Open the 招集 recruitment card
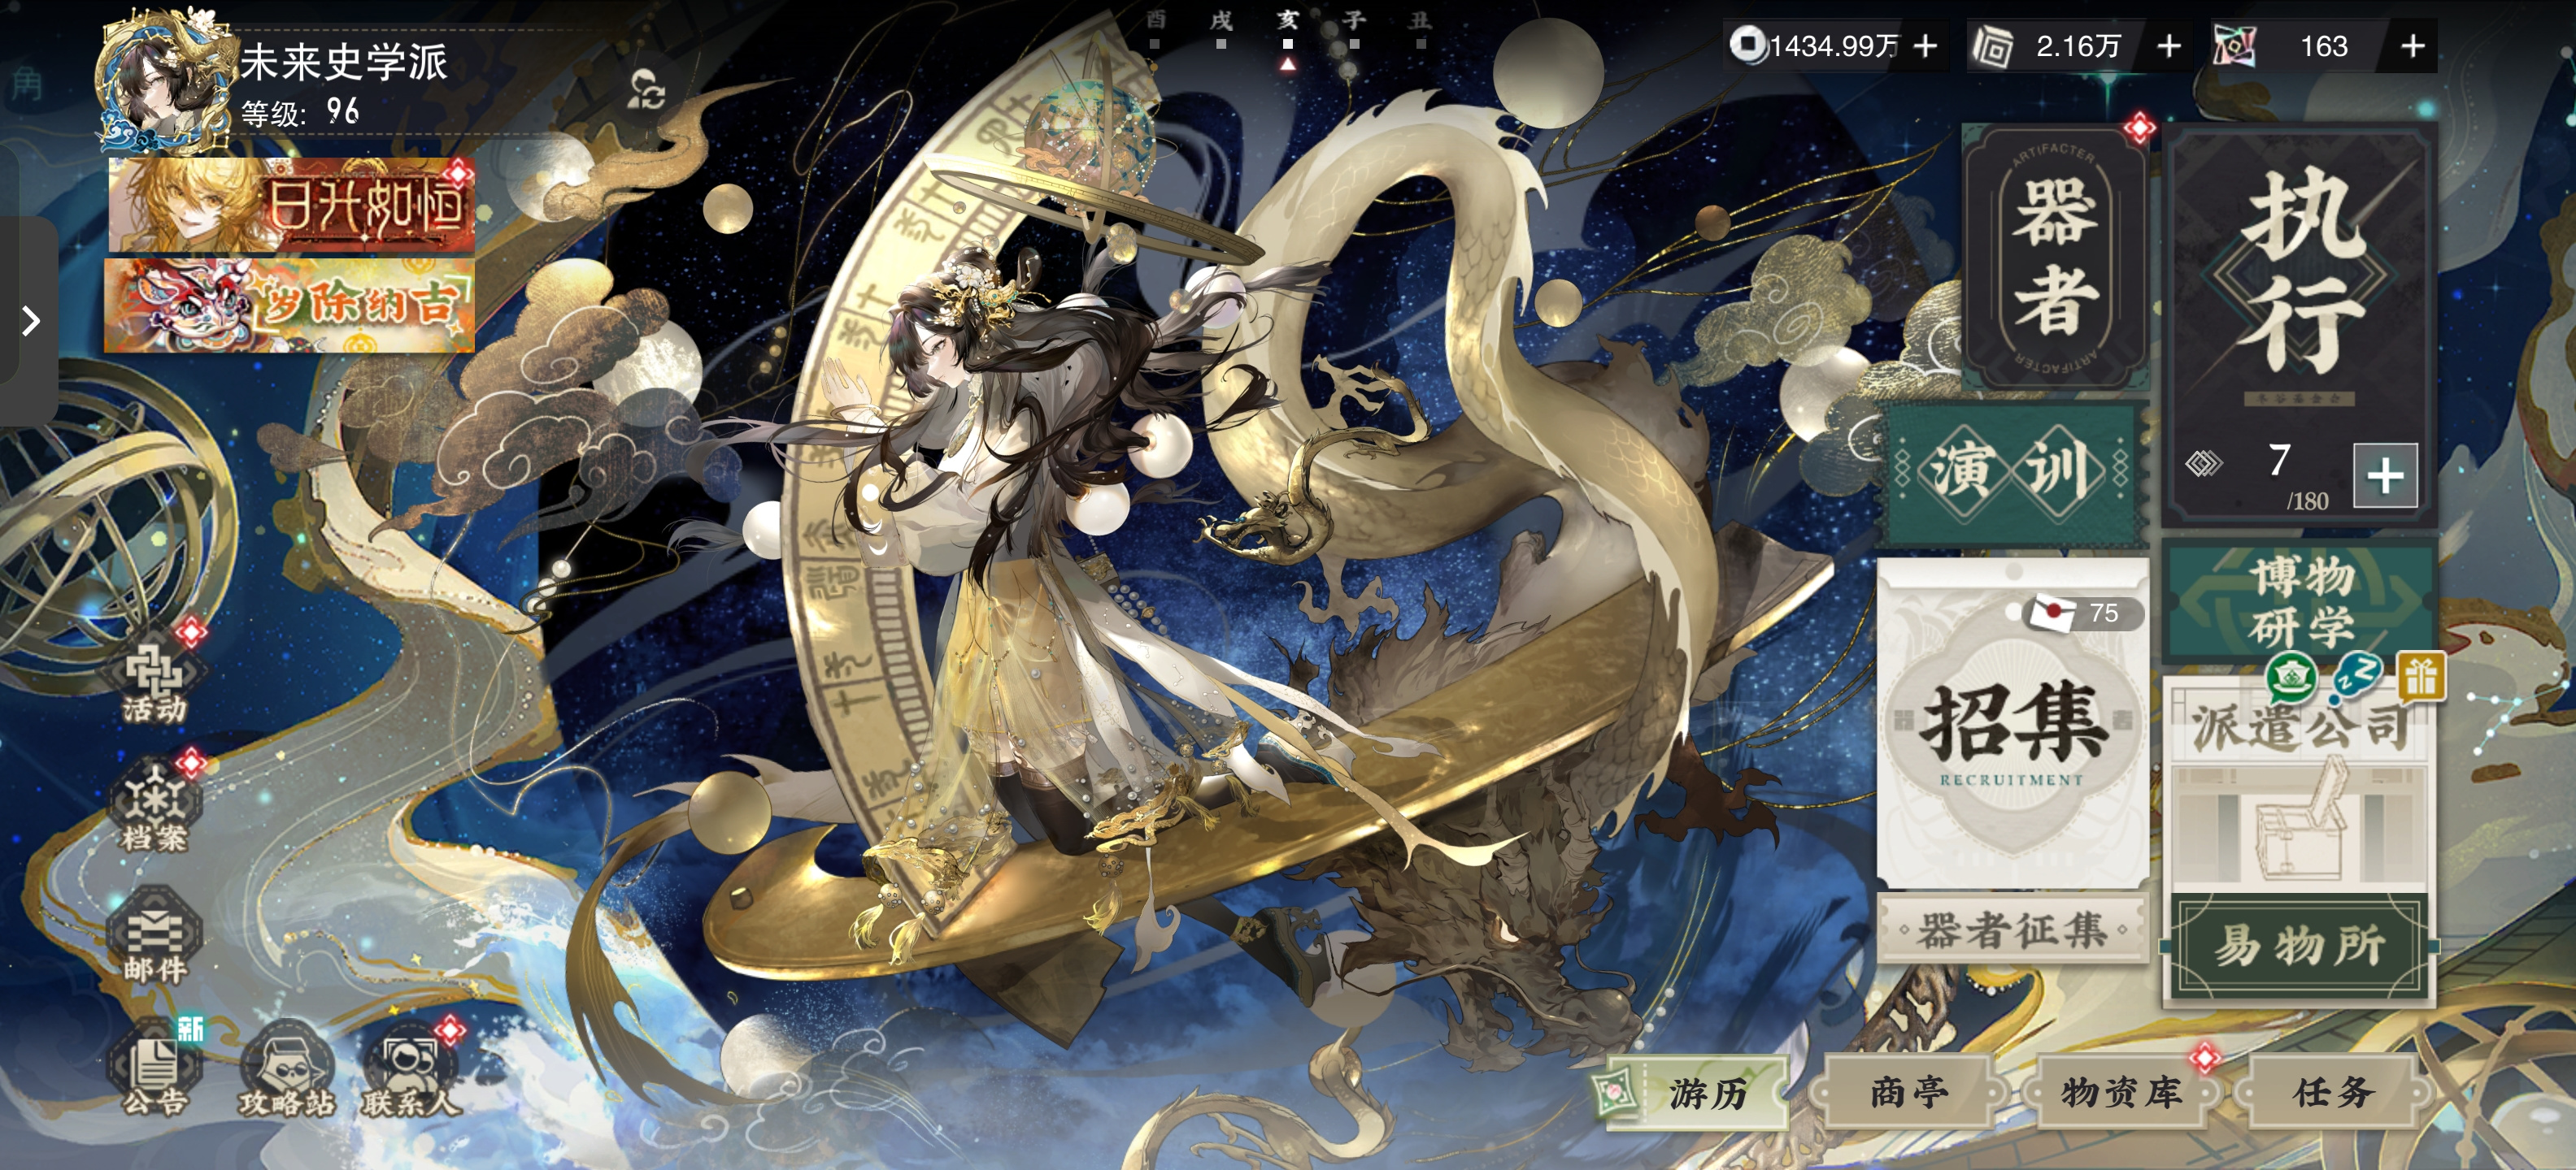The width and height of the screenshot is (2576, 1170). pos(2012,725)
